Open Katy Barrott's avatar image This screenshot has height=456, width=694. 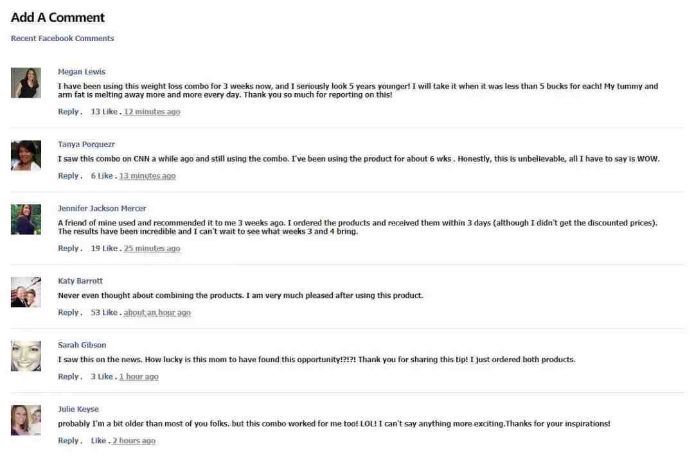[x=26, y=292]
